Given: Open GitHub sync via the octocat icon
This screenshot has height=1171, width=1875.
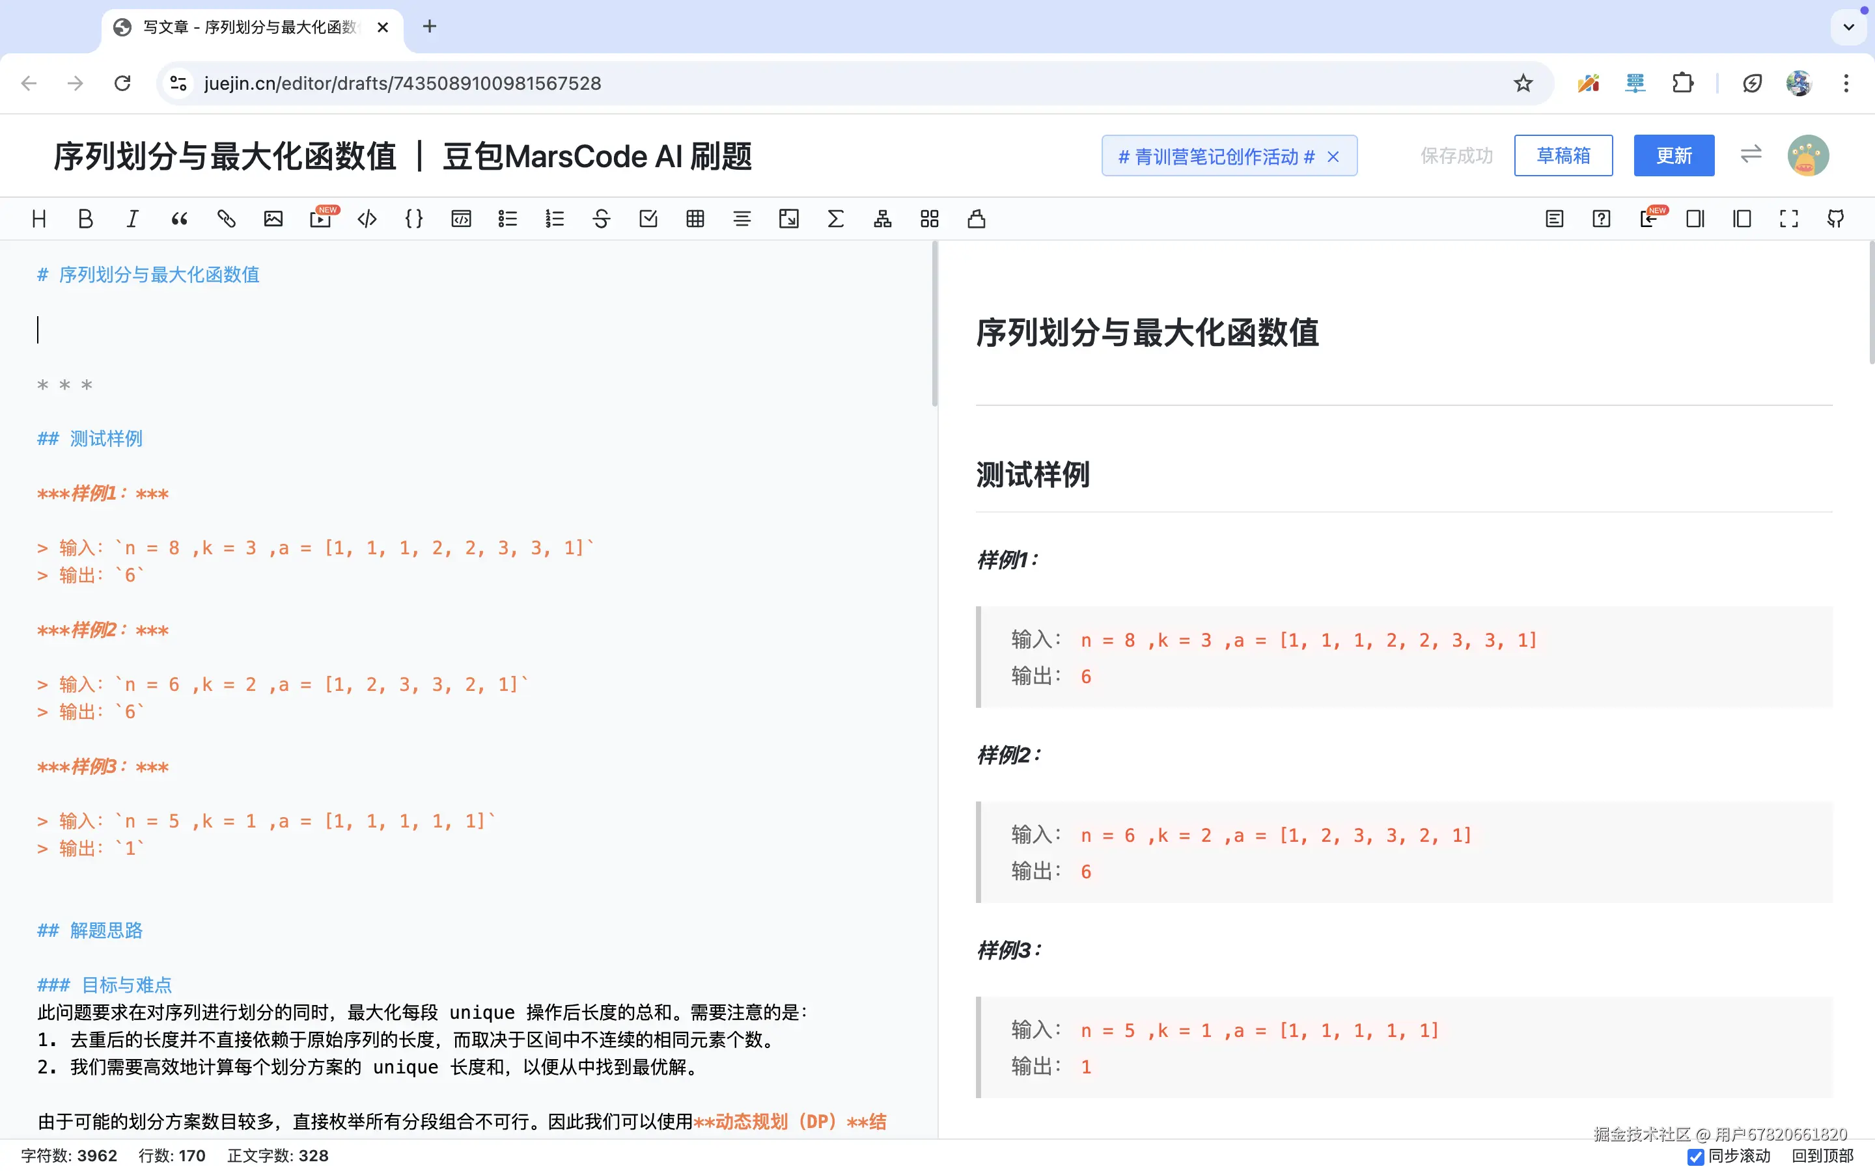Looking at the screenshot, I should tap(1837, 219).
